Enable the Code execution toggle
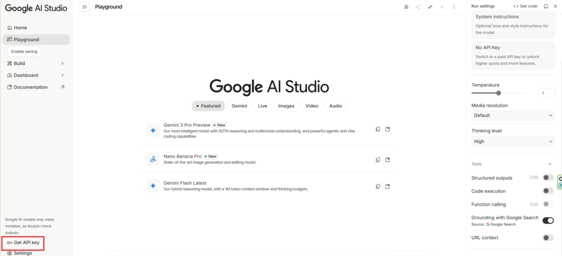 [x=548, y=191]
